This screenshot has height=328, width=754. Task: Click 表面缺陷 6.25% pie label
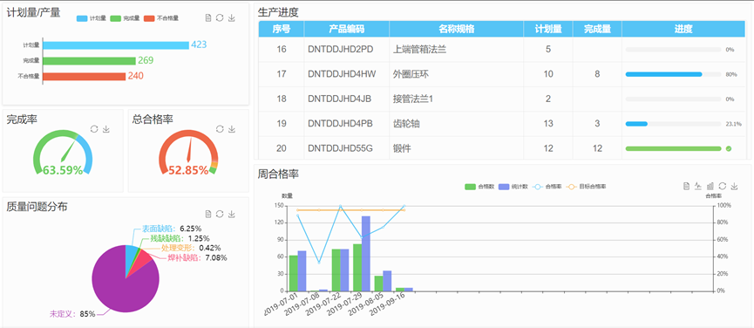(172, 229)
